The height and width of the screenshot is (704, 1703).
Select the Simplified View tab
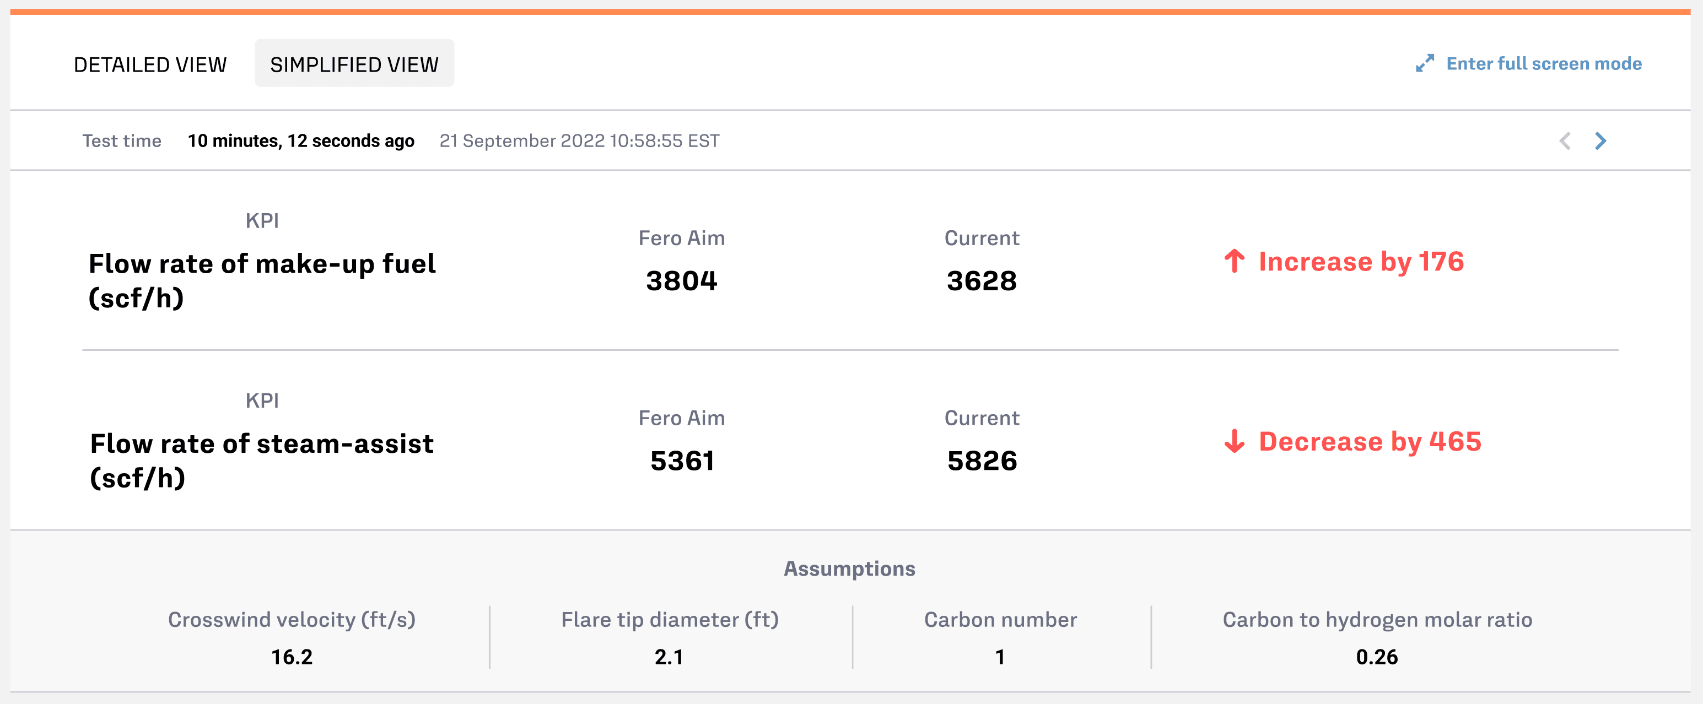tap(354, 64)
